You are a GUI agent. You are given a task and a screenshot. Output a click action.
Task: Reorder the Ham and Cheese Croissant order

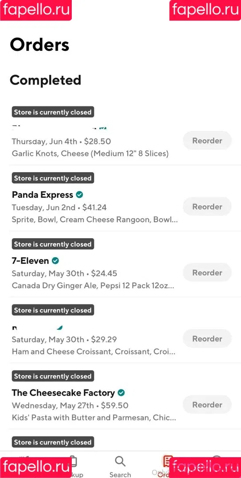click(207, 339)
